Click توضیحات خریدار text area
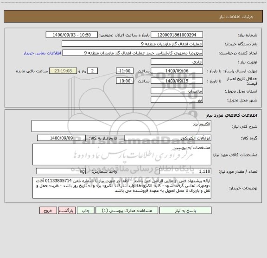This screenshot has height=258, width=267. pos(122,188)
